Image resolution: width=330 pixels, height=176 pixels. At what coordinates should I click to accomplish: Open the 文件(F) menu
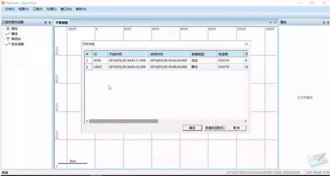pyautogui.click(x=10, y=9)
